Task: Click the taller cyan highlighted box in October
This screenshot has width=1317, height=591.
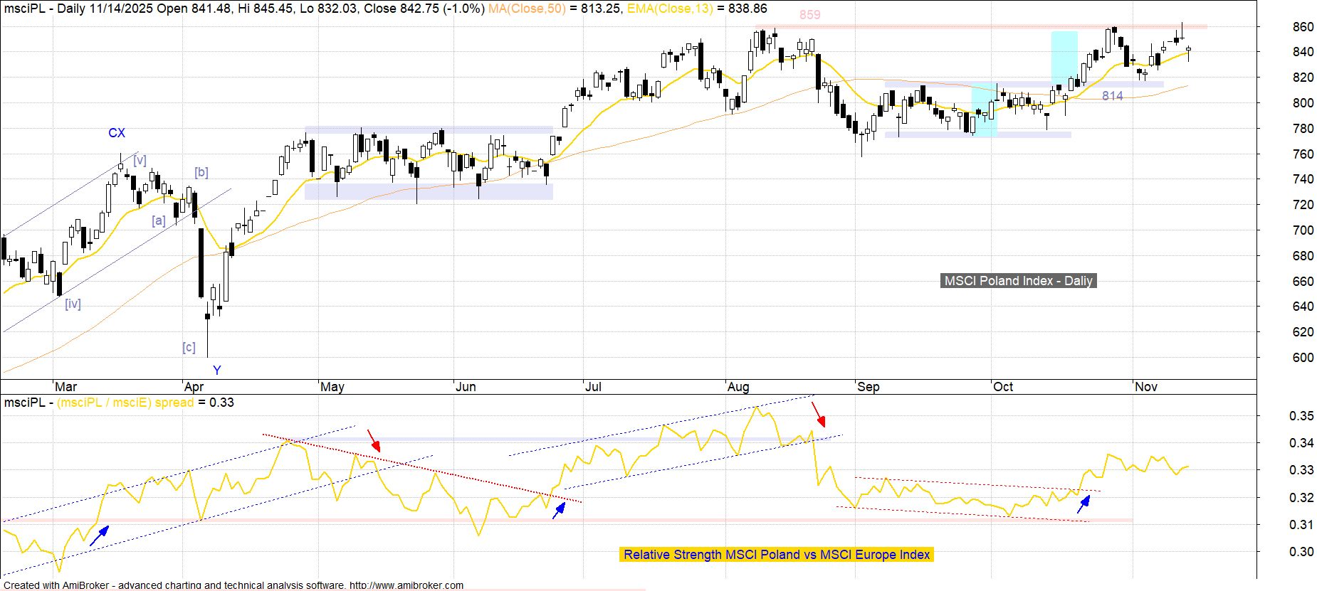Action: pyautogui.click(x=1064, y=58)
